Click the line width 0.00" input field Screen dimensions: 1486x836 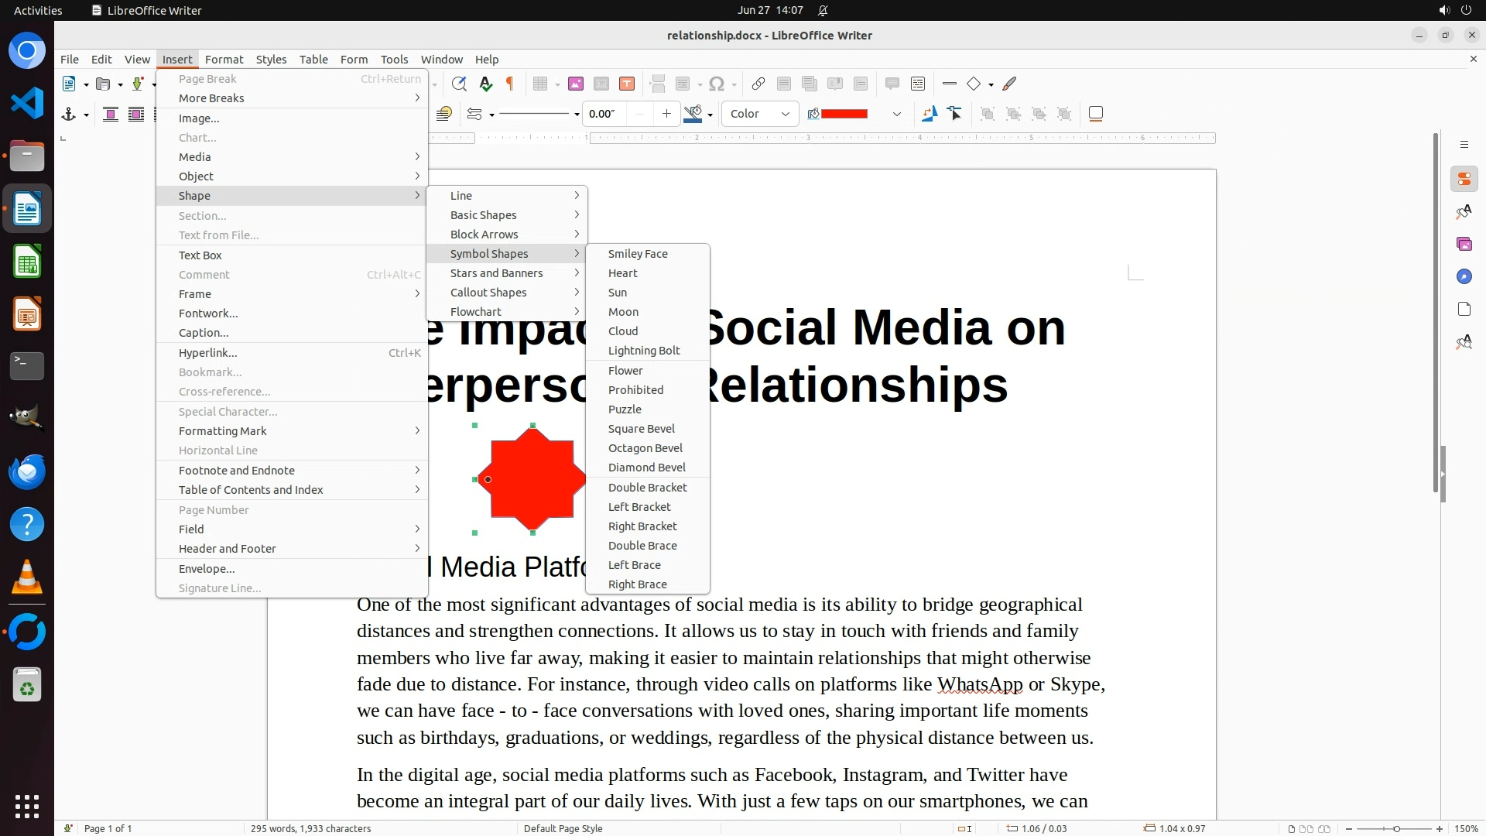[604, 114]
